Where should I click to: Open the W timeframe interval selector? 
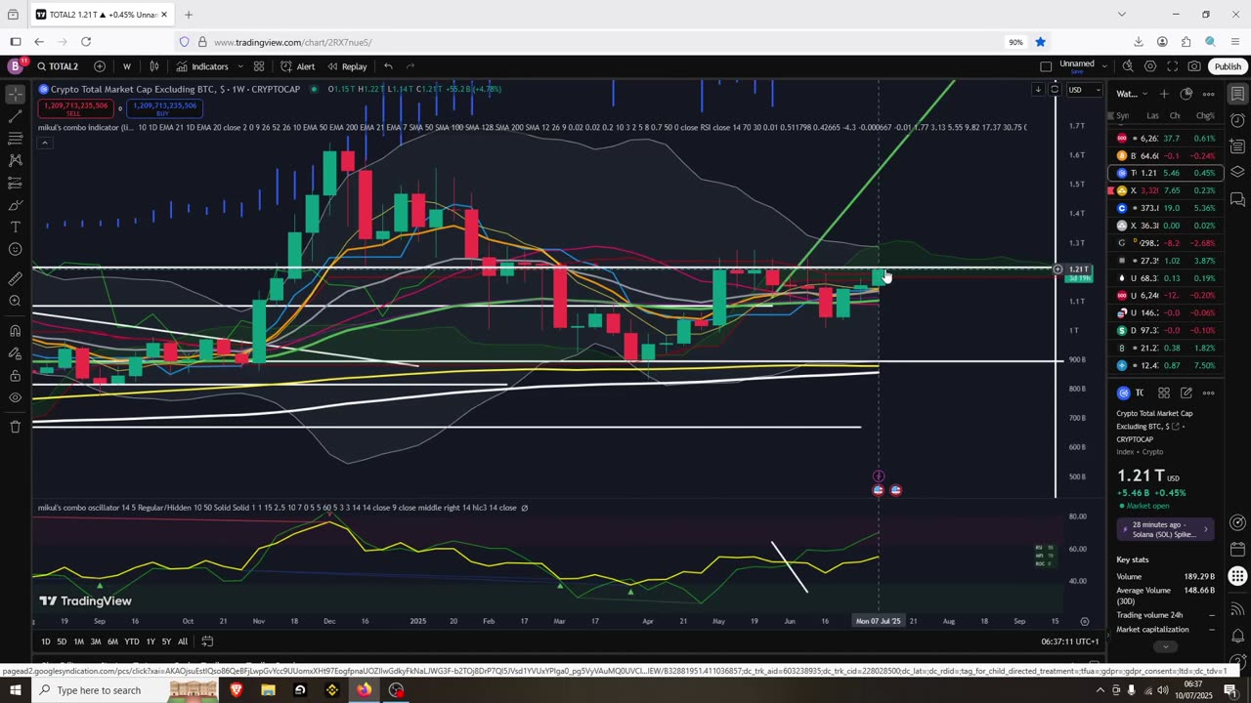(x=127, y=66)
